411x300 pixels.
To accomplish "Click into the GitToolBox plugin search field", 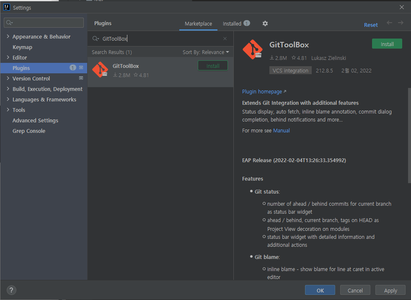I will point(160,39).
